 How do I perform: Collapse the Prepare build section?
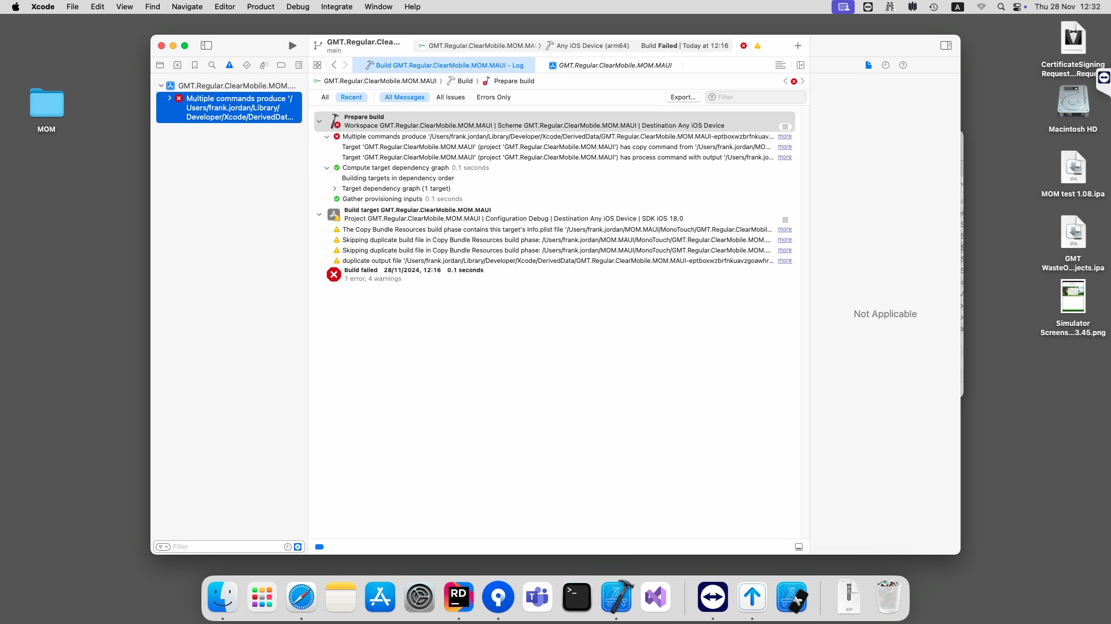point(319,121)
